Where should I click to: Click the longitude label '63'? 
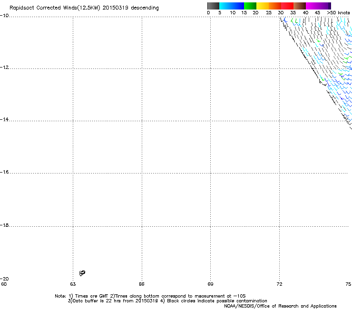[x=73, y=284]
